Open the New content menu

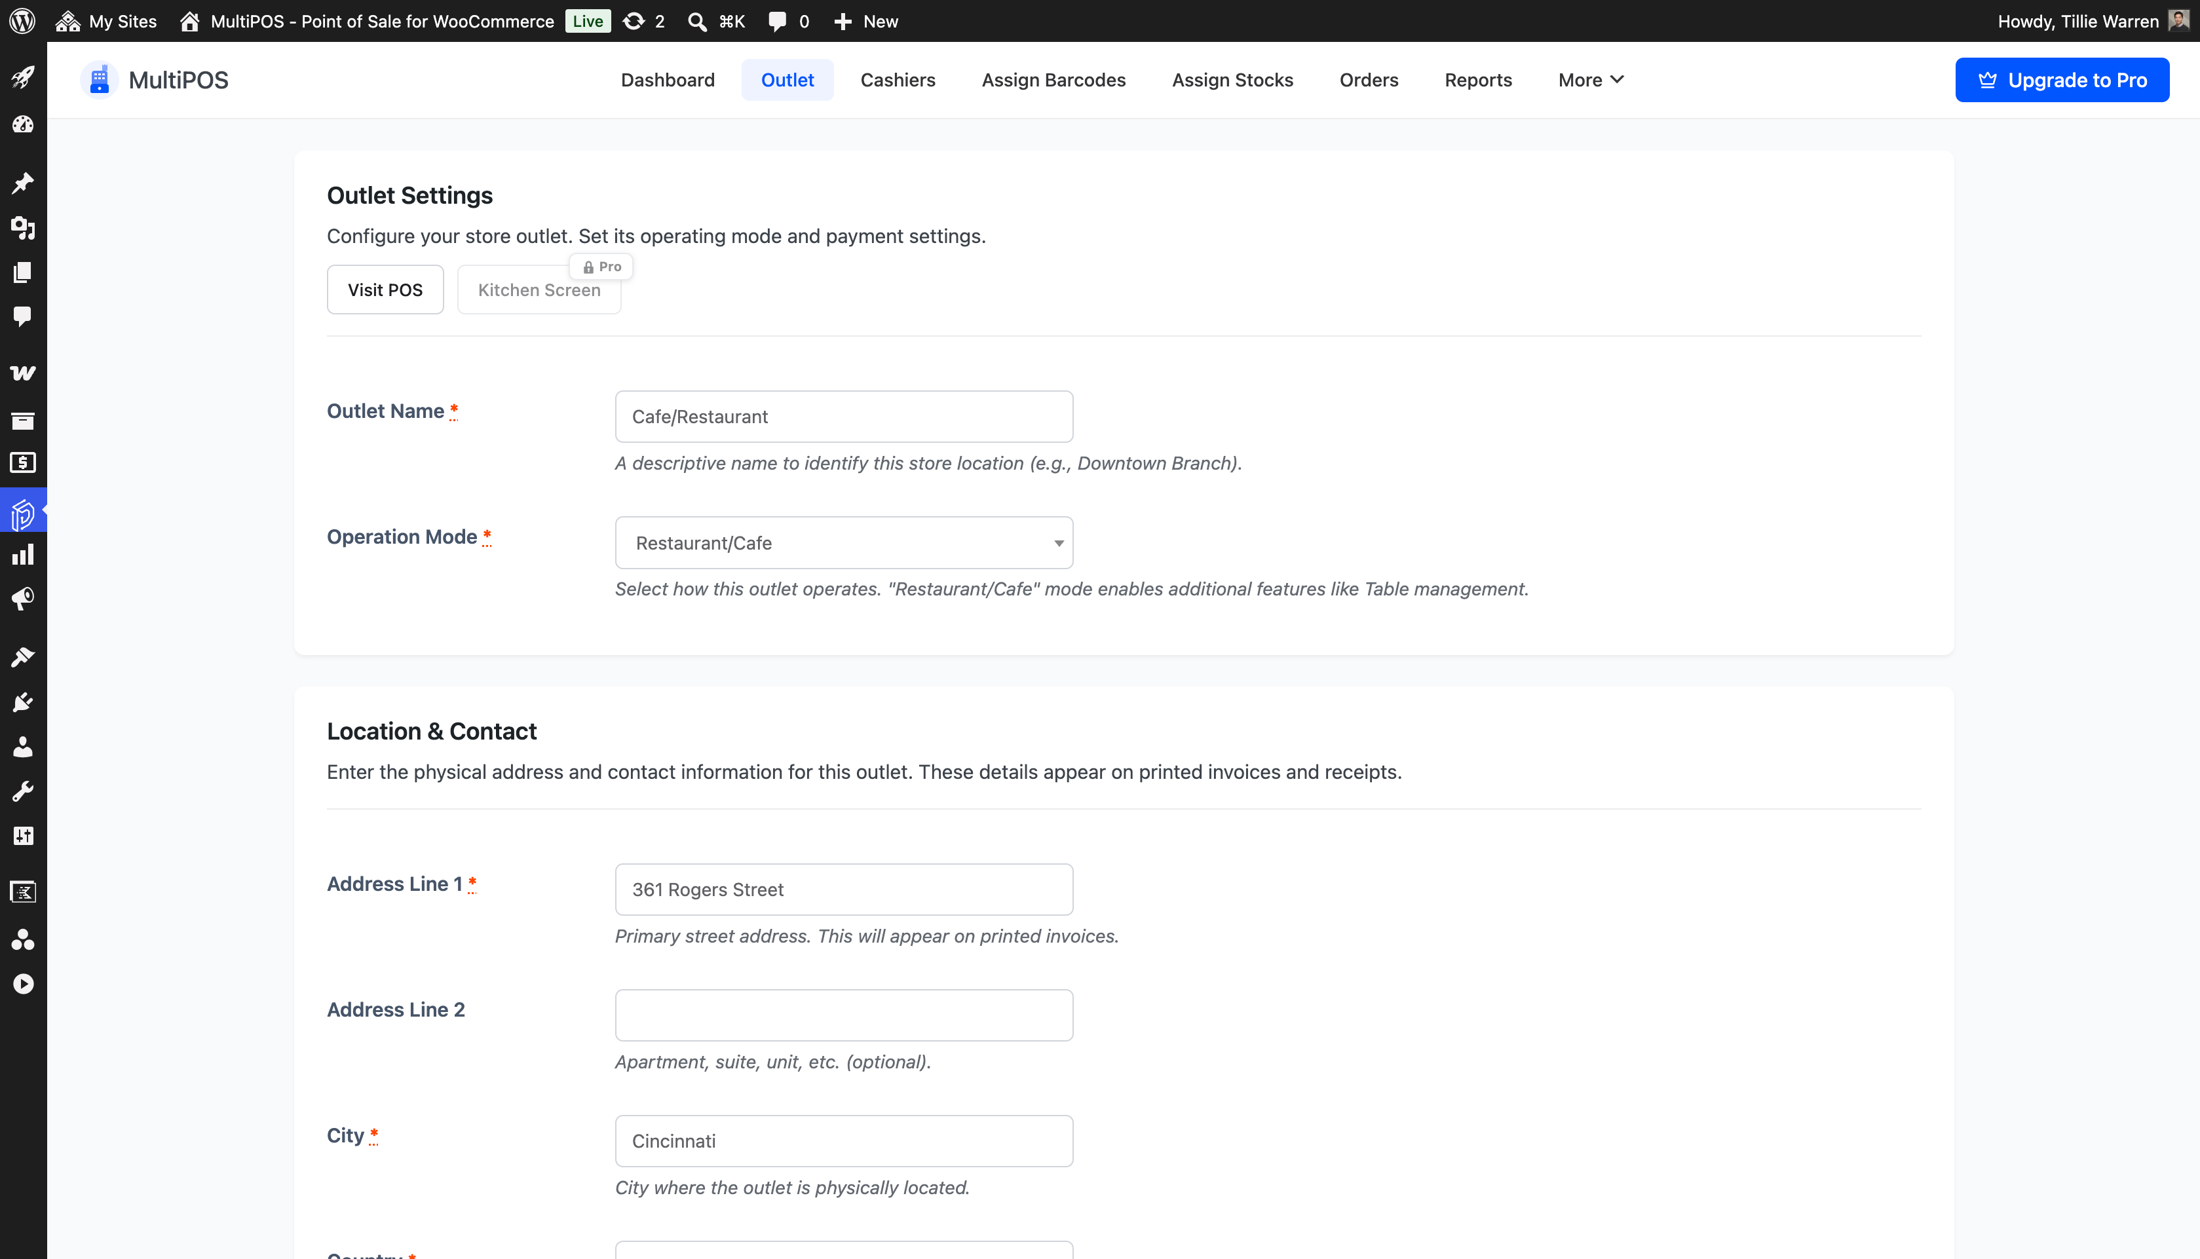pyautogui.click(x=865, y=21)
